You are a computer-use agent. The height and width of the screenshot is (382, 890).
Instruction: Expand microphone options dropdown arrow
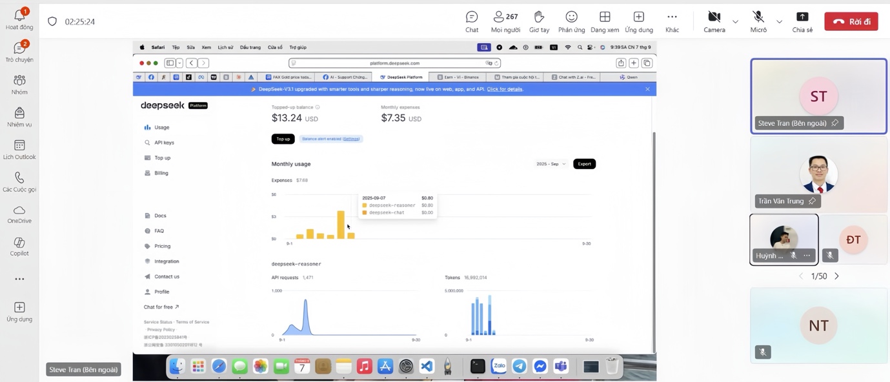coord(779,22)
